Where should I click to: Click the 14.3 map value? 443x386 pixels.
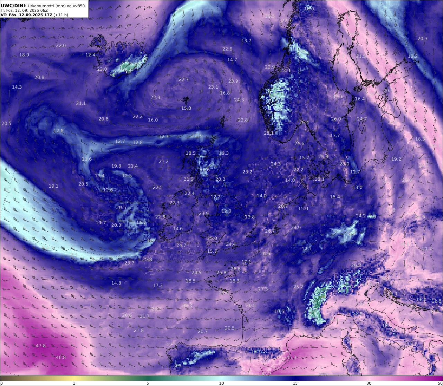(x=17, y=87)
